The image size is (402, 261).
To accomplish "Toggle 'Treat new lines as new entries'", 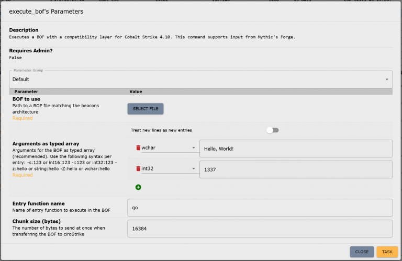I will 272,130.
